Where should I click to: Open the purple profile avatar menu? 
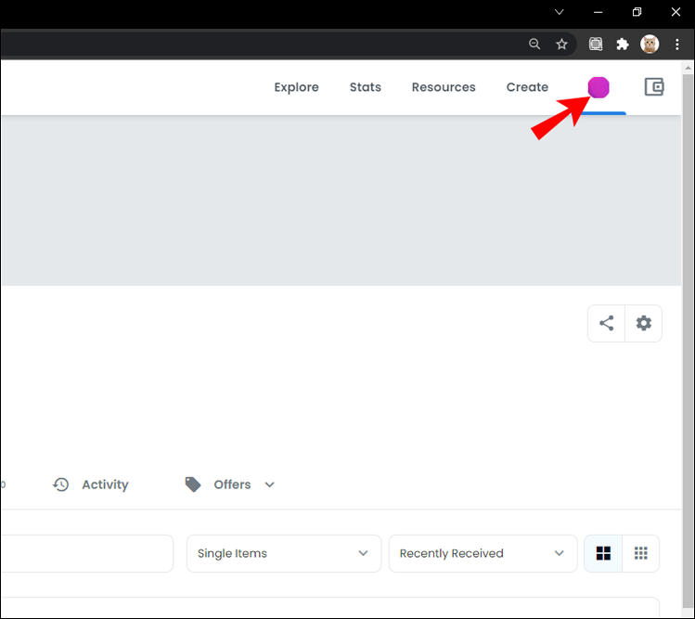598,87
